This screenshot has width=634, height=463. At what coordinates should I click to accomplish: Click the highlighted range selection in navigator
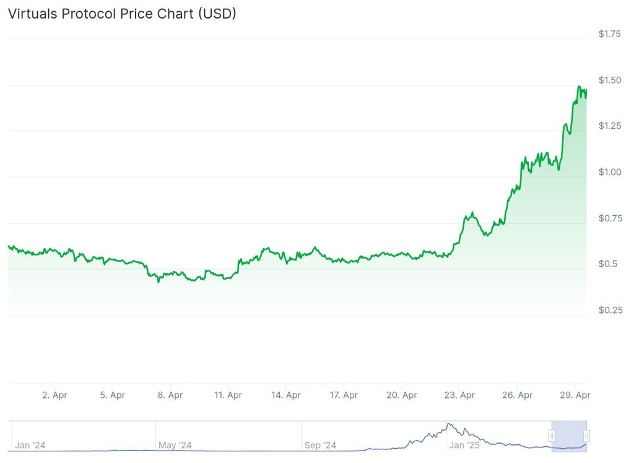click(x=570, y=436)
